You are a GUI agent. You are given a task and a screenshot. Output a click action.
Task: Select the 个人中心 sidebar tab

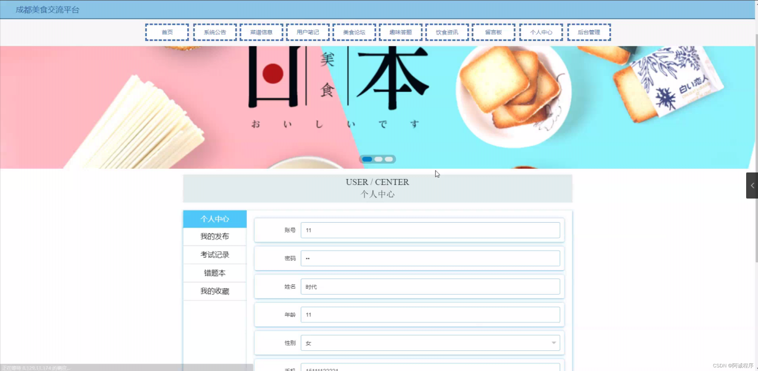click(x=214, y=219)
